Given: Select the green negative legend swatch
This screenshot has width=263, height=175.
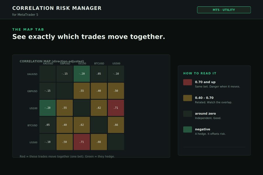Looking at the screenshot, I should pyautogui.click(x=188, y=129).
